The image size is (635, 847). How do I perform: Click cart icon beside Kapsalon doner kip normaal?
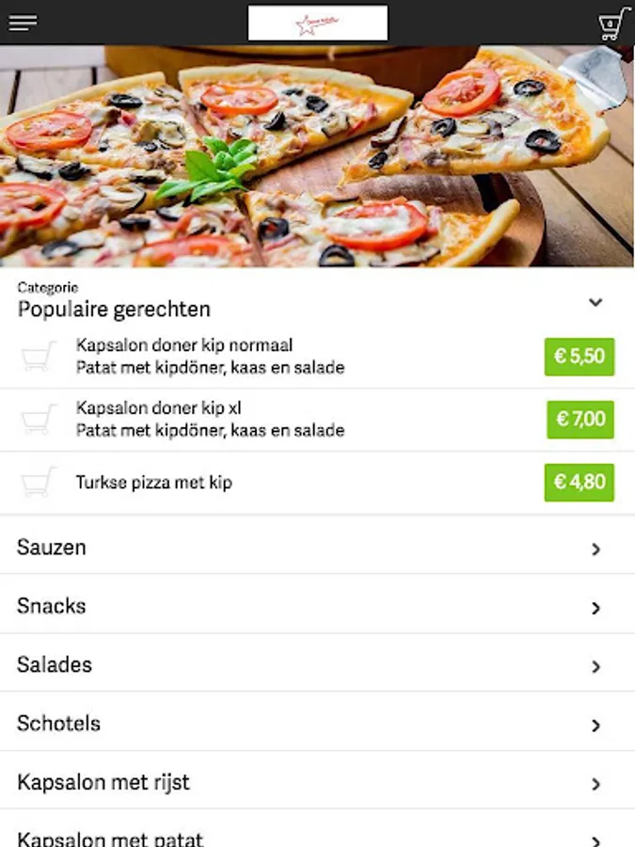[38, 357]
